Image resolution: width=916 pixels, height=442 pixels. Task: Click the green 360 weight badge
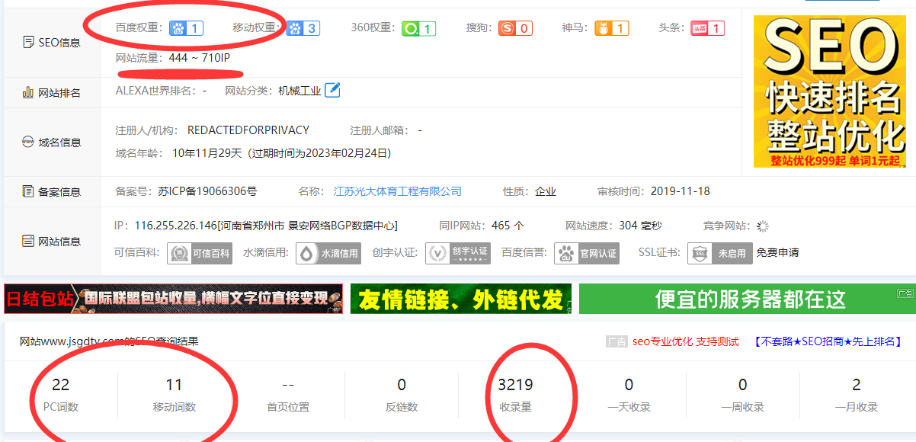(x=418, y=29)
